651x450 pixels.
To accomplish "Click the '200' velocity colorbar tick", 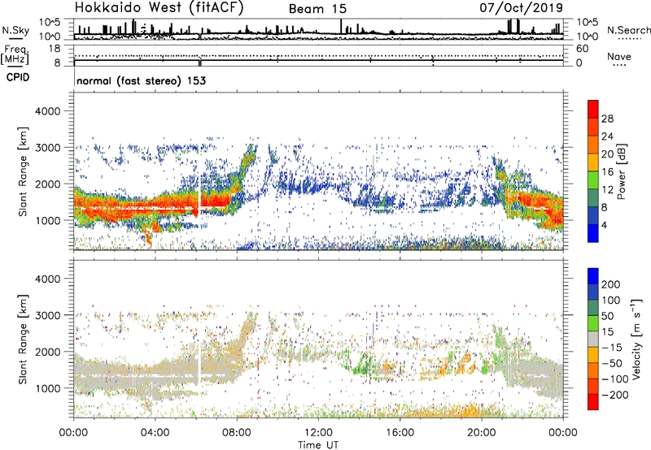I will [x=610, y=284].
